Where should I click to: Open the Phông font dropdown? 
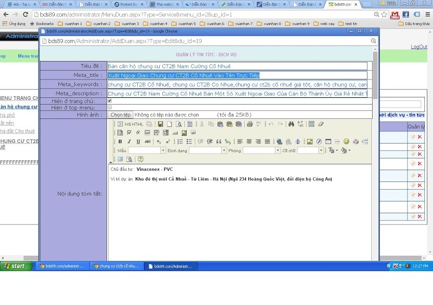coord(278,150)
